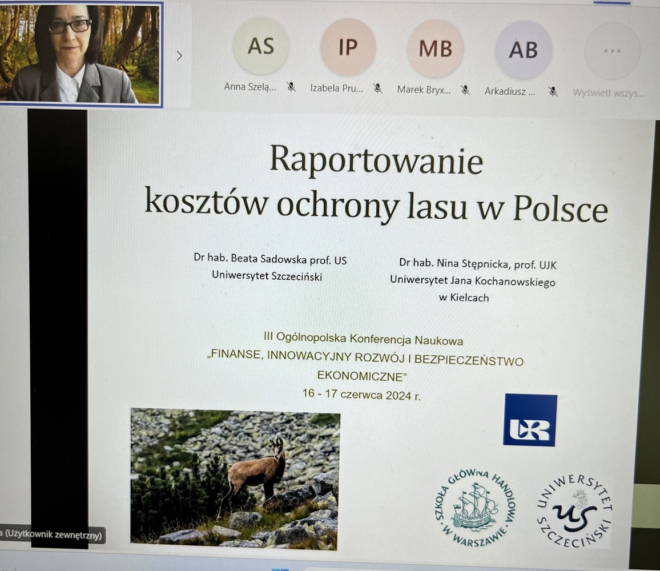
Task: Select the AB participant avatar
Action: coord(523,50)
